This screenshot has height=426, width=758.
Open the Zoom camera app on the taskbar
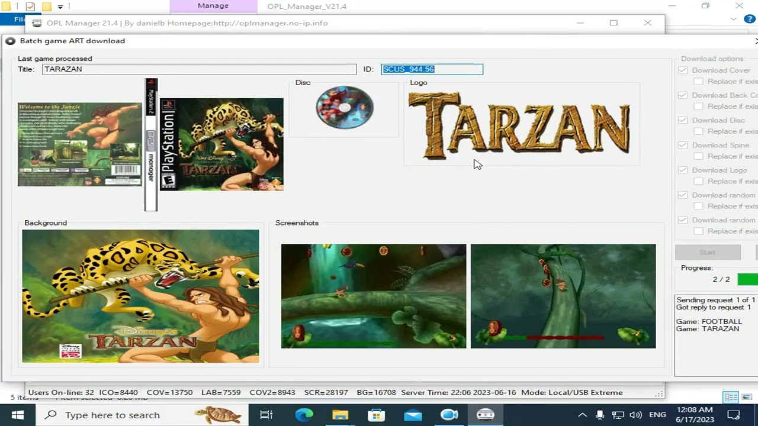pyautogui.click(x=449, y=415)
